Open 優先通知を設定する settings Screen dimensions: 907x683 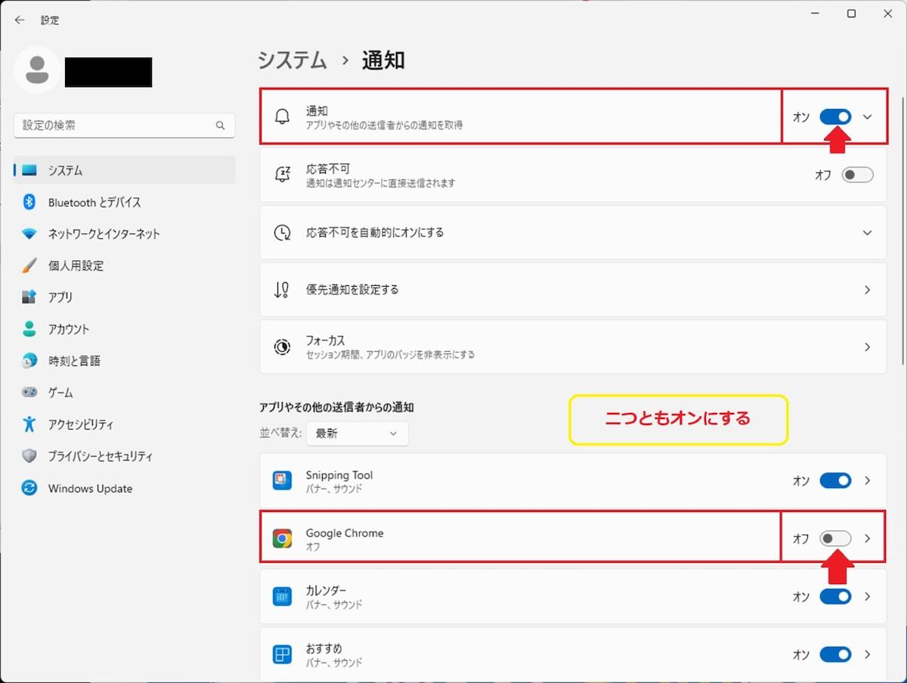point(572,290)
